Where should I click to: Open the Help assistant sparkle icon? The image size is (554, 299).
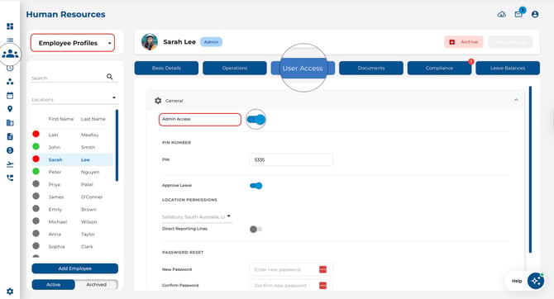coord(536,281)
